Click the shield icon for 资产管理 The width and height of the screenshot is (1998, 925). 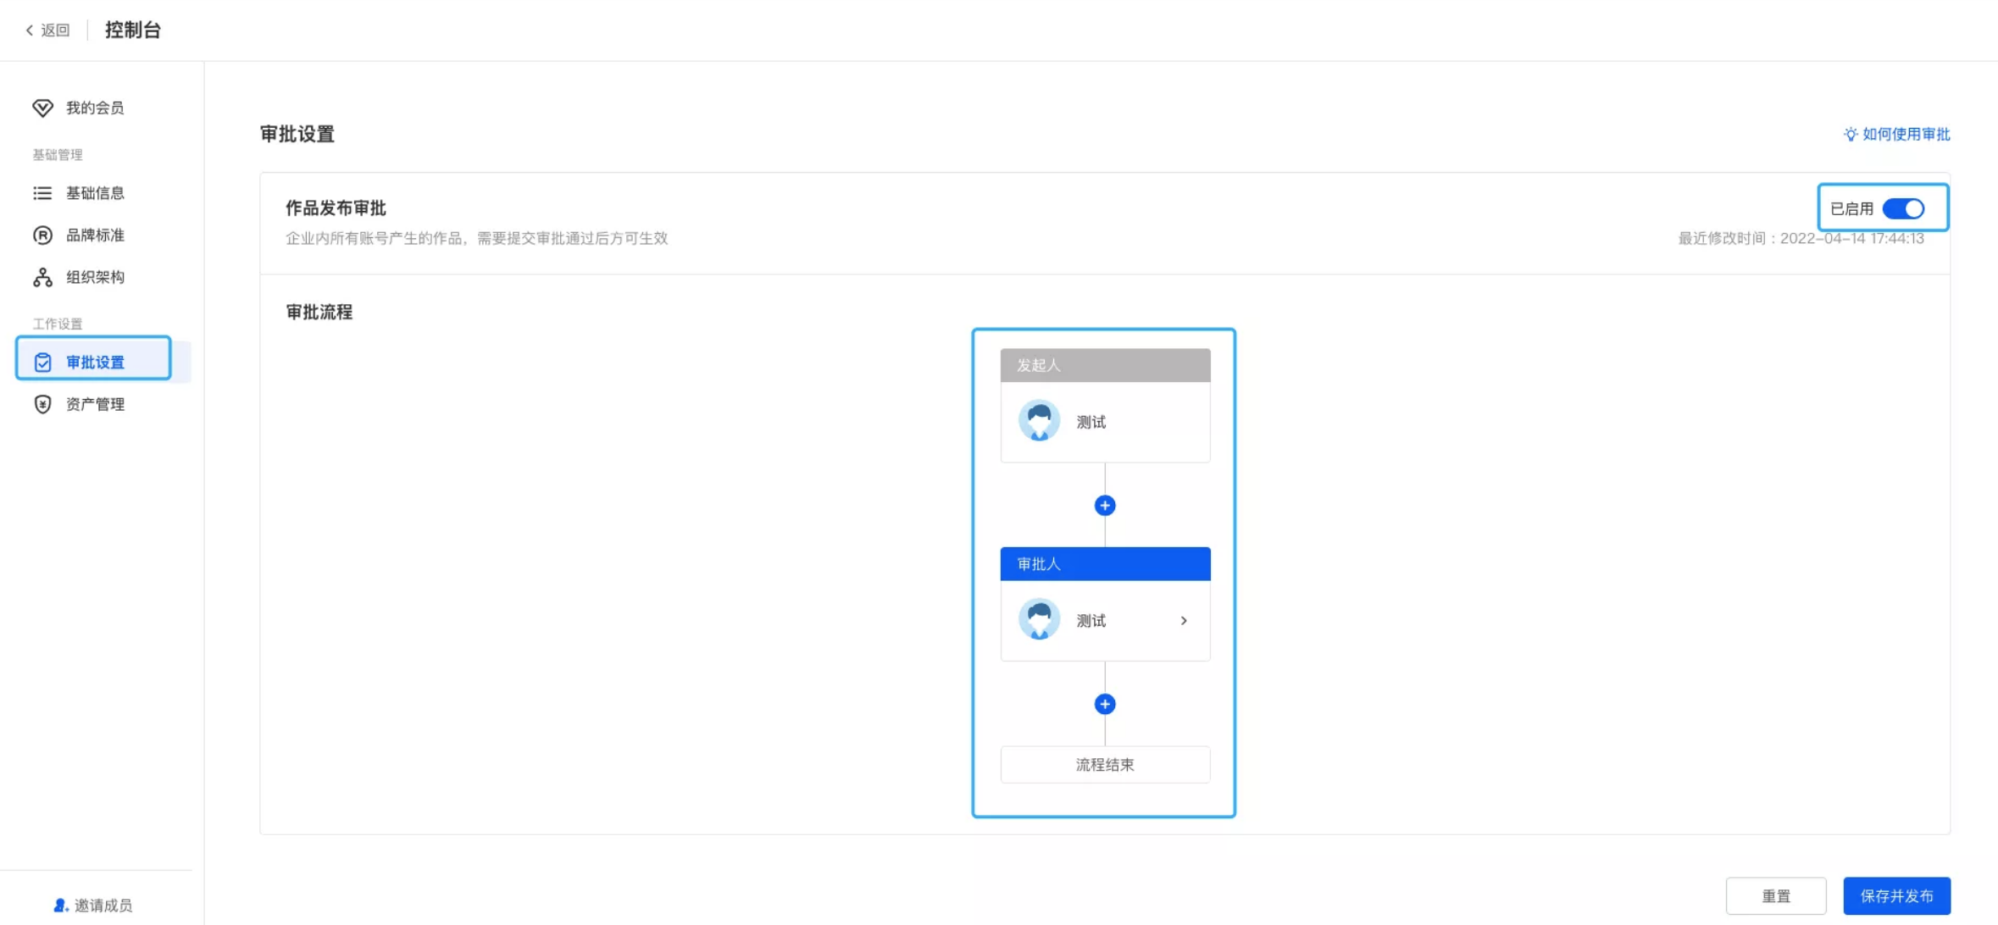click(42, 404)
